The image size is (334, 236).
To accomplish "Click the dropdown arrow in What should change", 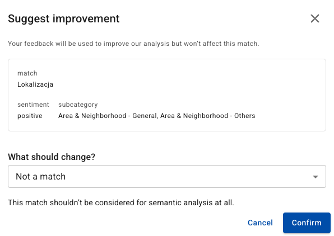I will [x=316, y=177].
